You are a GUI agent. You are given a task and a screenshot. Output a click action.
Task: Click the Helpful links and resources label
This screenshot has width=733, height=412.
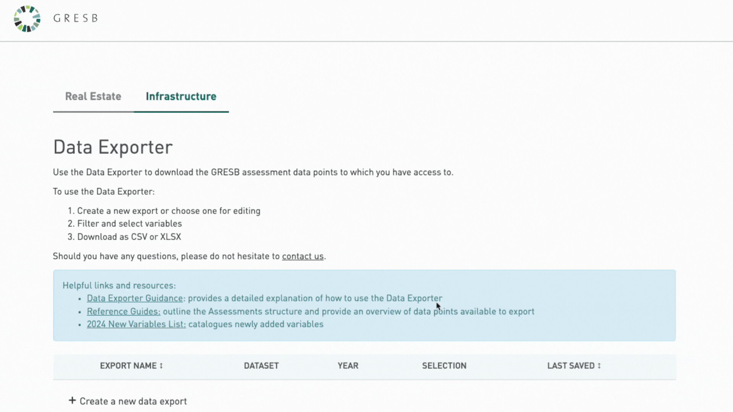[x=119, y=286]
